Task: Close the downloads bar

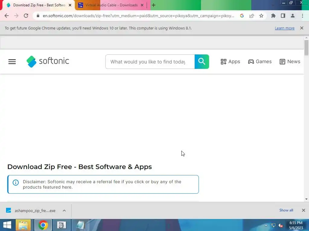Action: [x=304, y=210]
